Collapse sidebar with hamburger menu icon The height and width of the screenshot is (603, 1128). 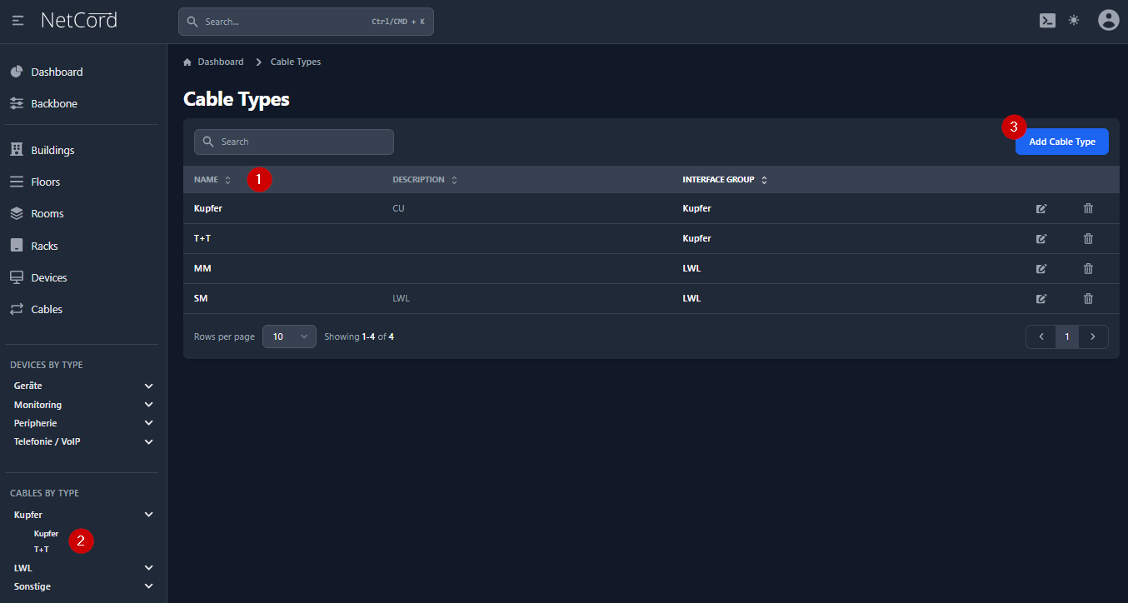(18, 21)
